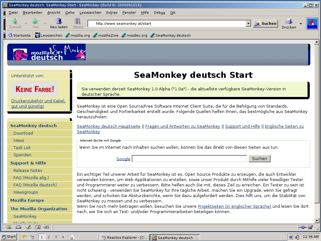Open the Ansicht menu

click(54, 13)
